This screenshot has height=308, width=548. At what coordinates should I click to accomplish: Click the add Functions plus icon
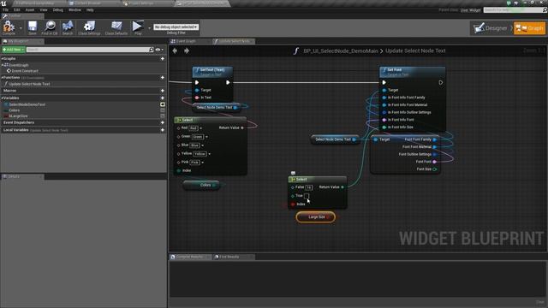click(163, 78)
